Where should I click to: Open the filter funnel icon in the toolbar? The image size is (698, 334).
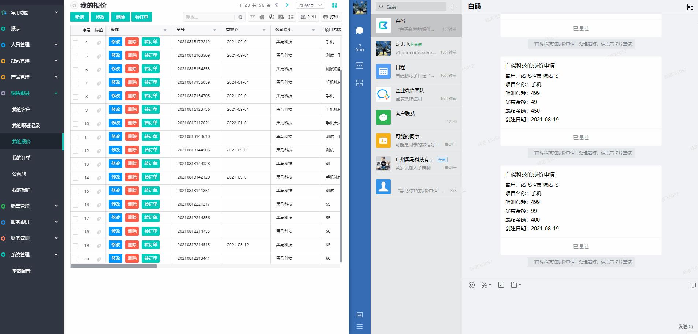point(252,17)
